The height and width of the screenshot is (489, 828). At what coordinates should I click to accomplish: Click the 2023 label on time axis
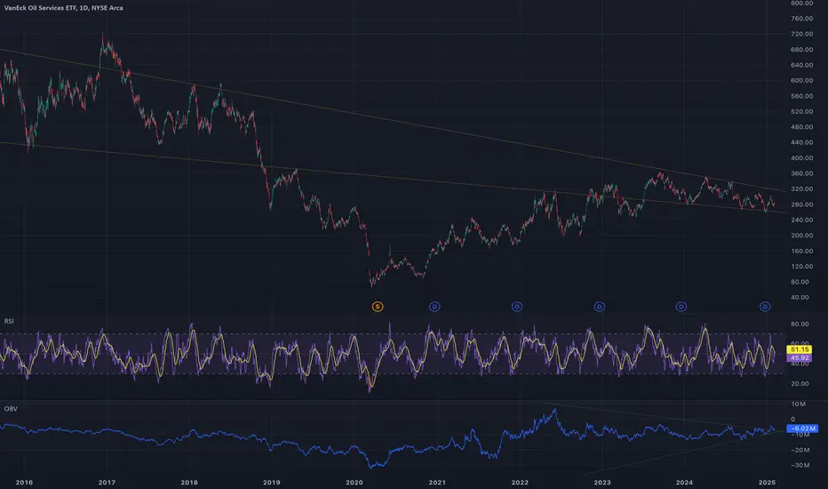[602, 482]
